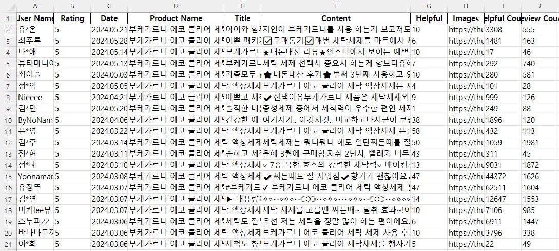
Task: Click the 'Images' header cell
Action: (x=466, y=18)
